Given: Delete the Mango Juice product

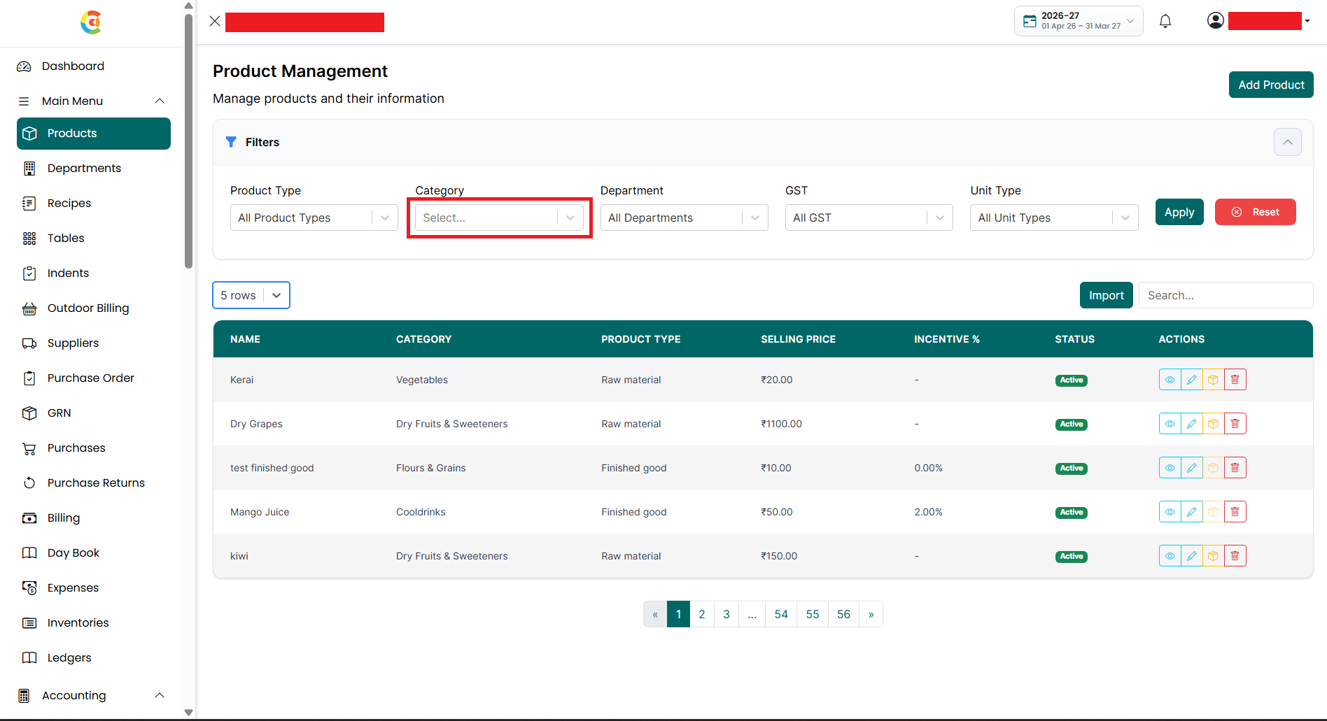Looking at the screenshot, I should click(1235, 512).
